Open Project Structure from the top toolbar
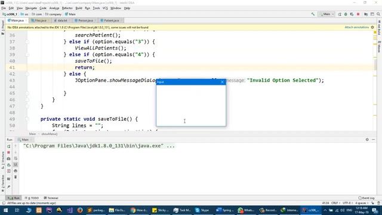Screen dimensions: 382x215 click(x=366, y=14)
